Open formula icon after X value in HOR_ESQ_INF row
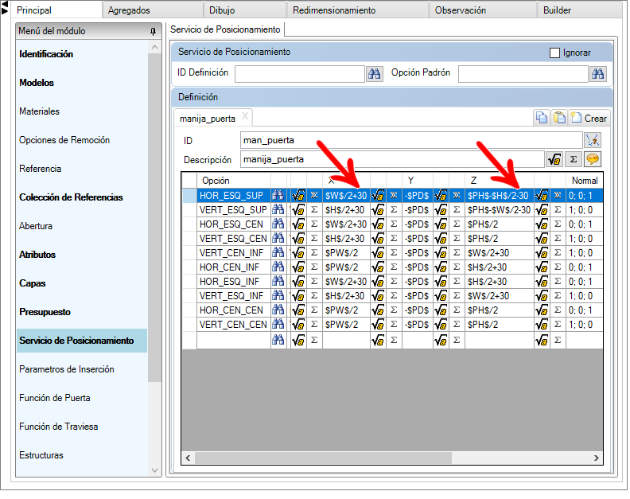This screenshot has width=630, height=499. click(x=378, y=282)
